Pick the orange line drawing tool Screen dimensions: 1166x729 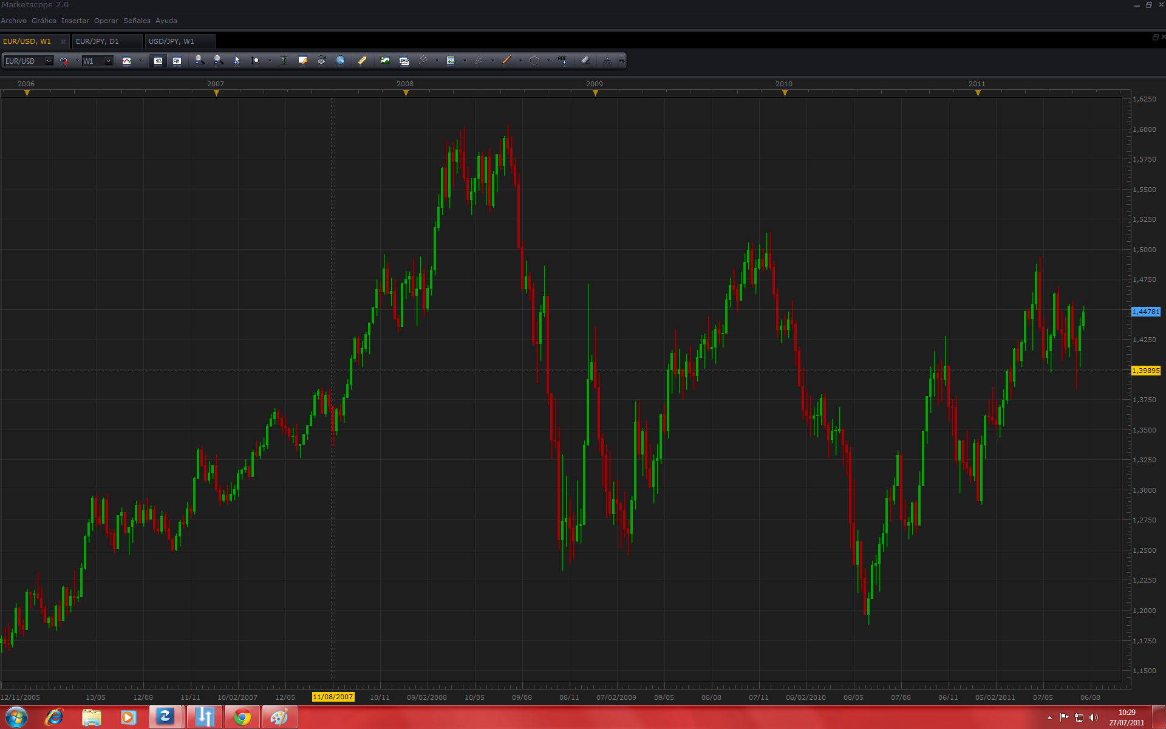507,61
